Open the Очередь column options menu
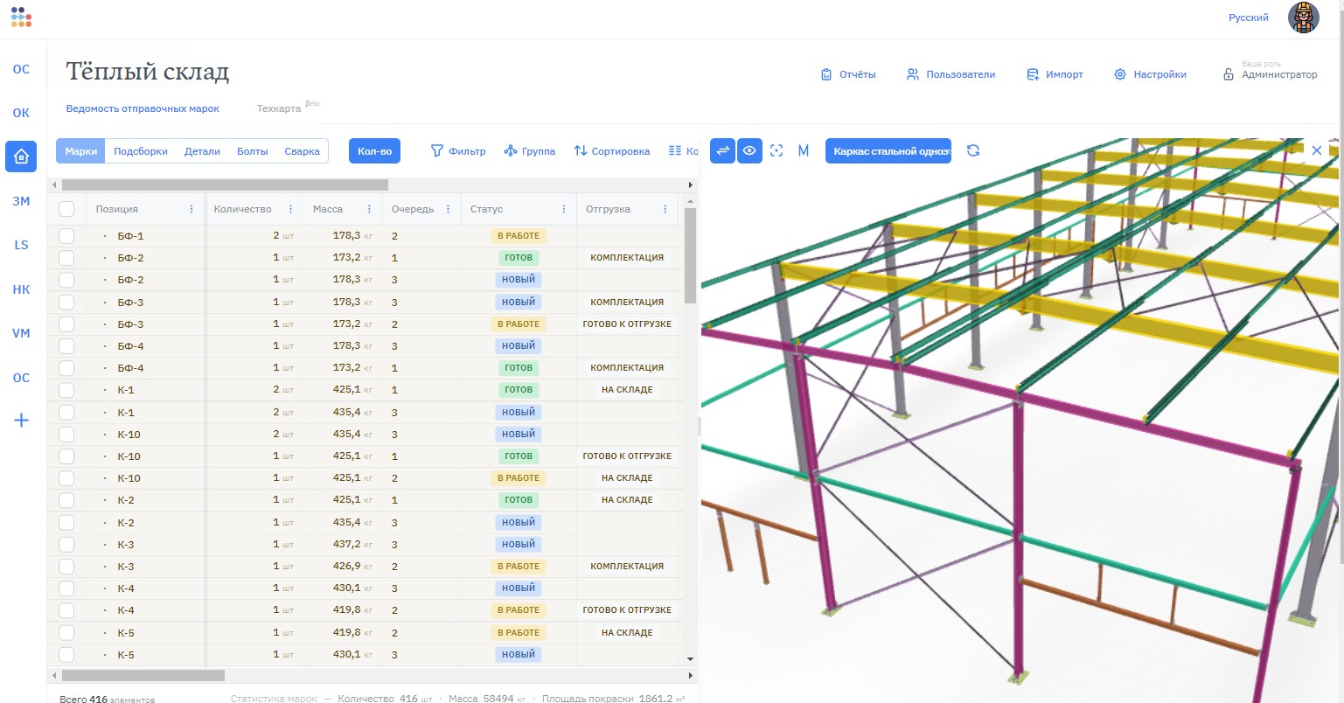1344x703 pixels. [448, 209]
